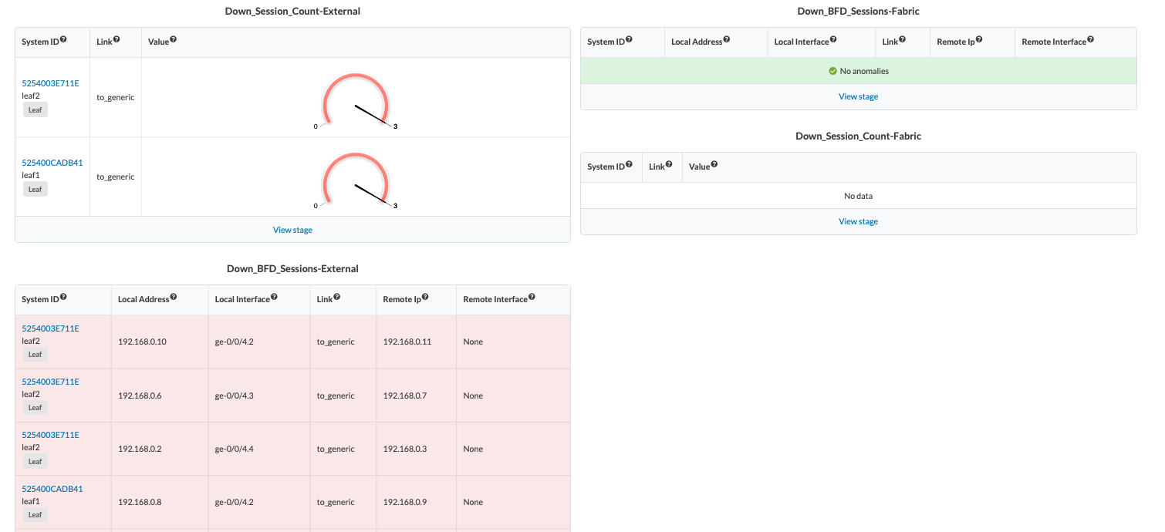Click Remote Ip help icon in Down_BFD_Sessions-Fabric

(979, 39)
